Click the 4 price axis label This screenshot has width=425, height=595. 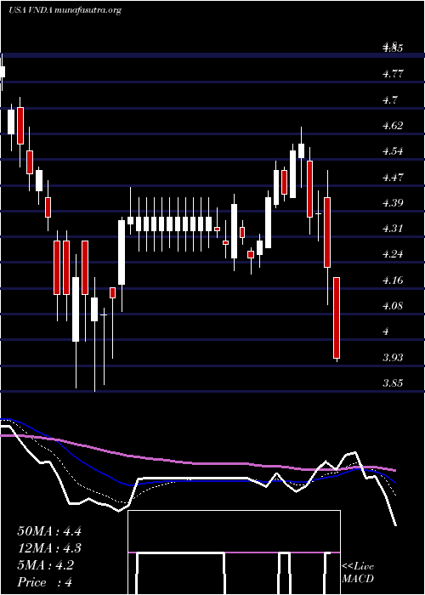(386, 331)
